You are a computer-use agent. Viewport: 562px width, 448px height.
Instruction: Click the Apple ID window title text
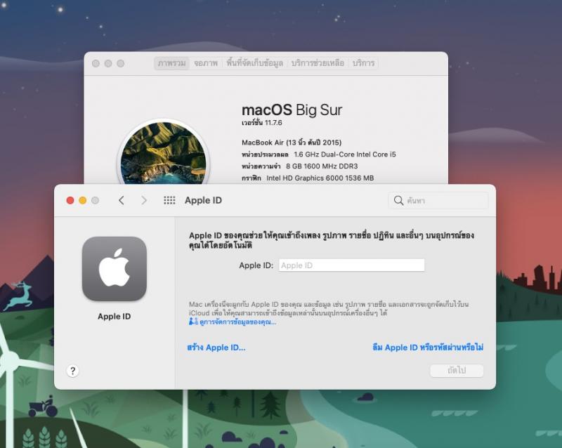203,200
